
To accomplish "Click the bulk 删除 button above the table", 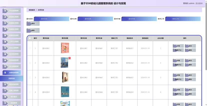I will 33,30.
